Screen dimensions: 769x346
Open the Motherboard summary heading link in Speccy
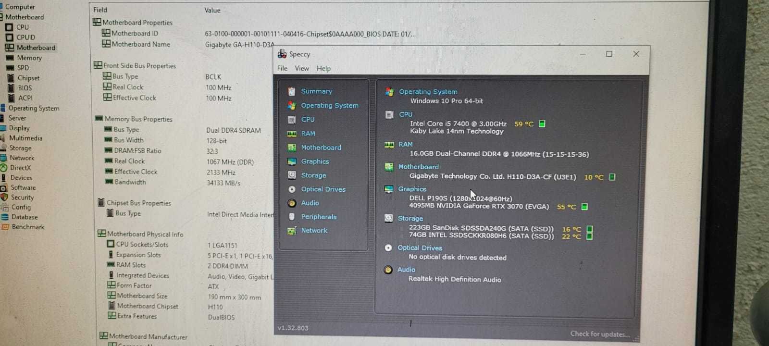tap(418, 167)
